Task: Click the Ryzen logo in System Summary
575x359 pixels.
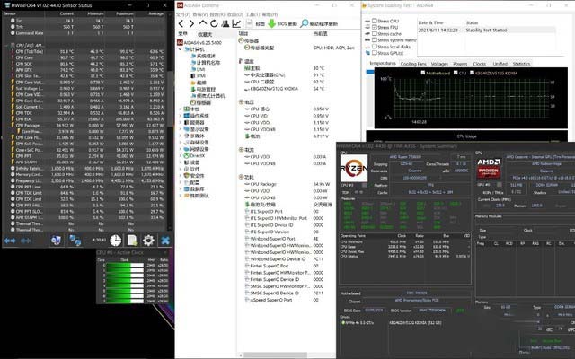Action: [353, 168]
